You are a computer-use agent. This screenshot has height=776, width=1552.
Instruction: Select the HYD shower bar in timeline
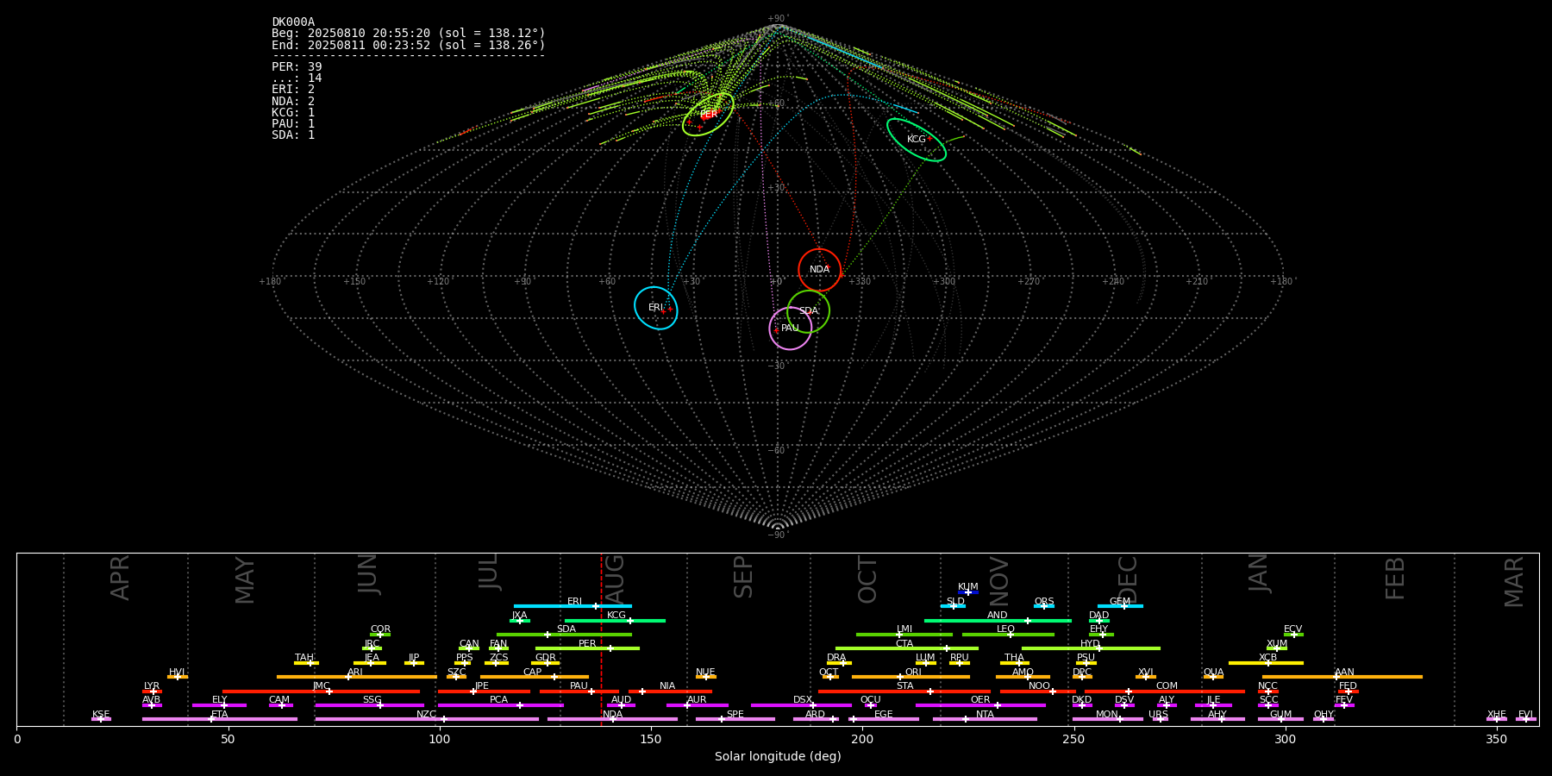1091,648
